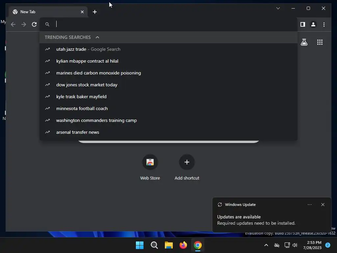Open the volume tray icon
This screenshot has width=337, height=253.
coord(295,245)
